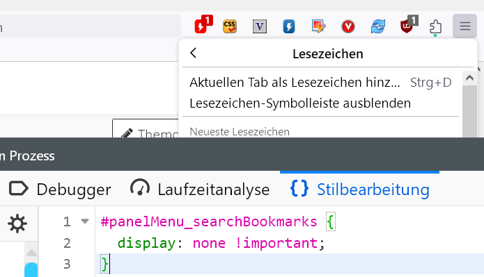Viewport: 484px width, 277px height.
Task: Open the style editor gear options
Action: 17,224
